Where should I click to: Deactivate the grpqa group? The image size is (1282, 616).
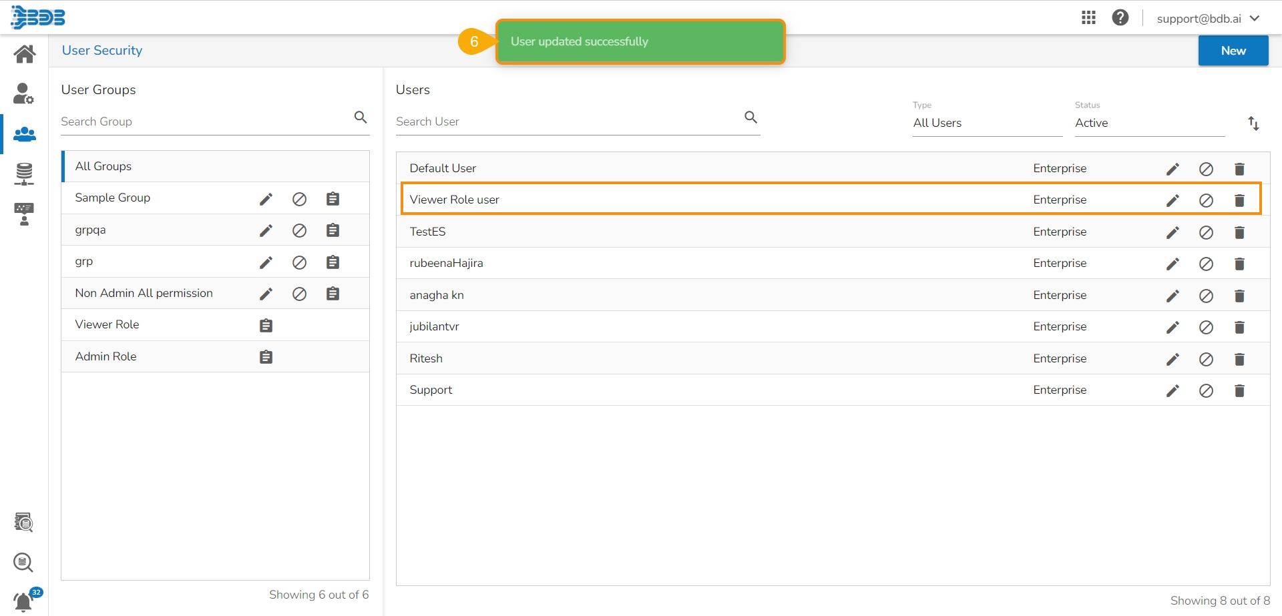[299, 231]
